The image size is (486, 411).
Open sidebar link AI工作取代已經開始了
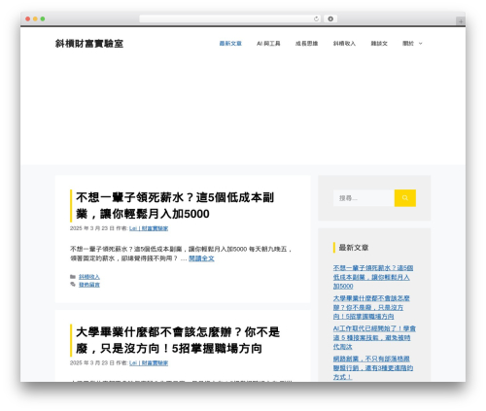[374, 337]
